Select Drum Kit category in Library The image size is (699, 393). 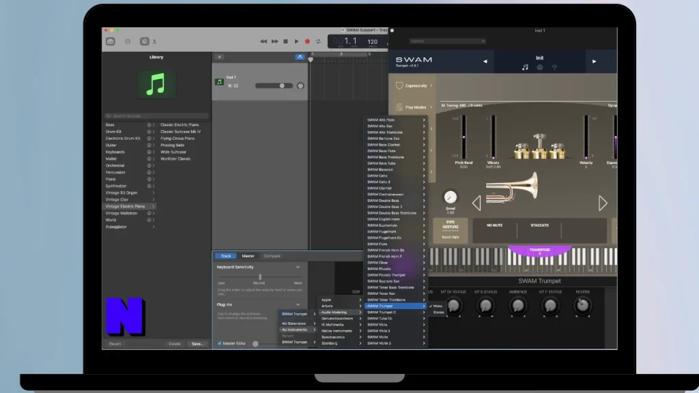pos(113,132)
